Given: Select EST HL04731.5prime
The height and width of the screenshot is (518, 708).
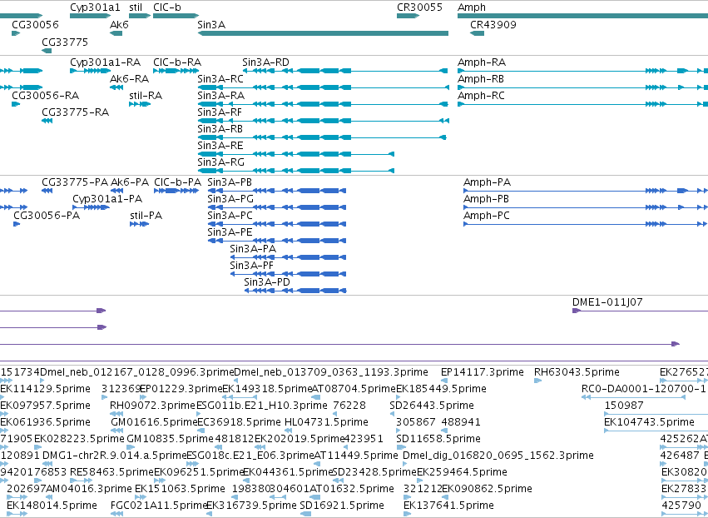Looking at the screenshot, I should tap(288, 431).
